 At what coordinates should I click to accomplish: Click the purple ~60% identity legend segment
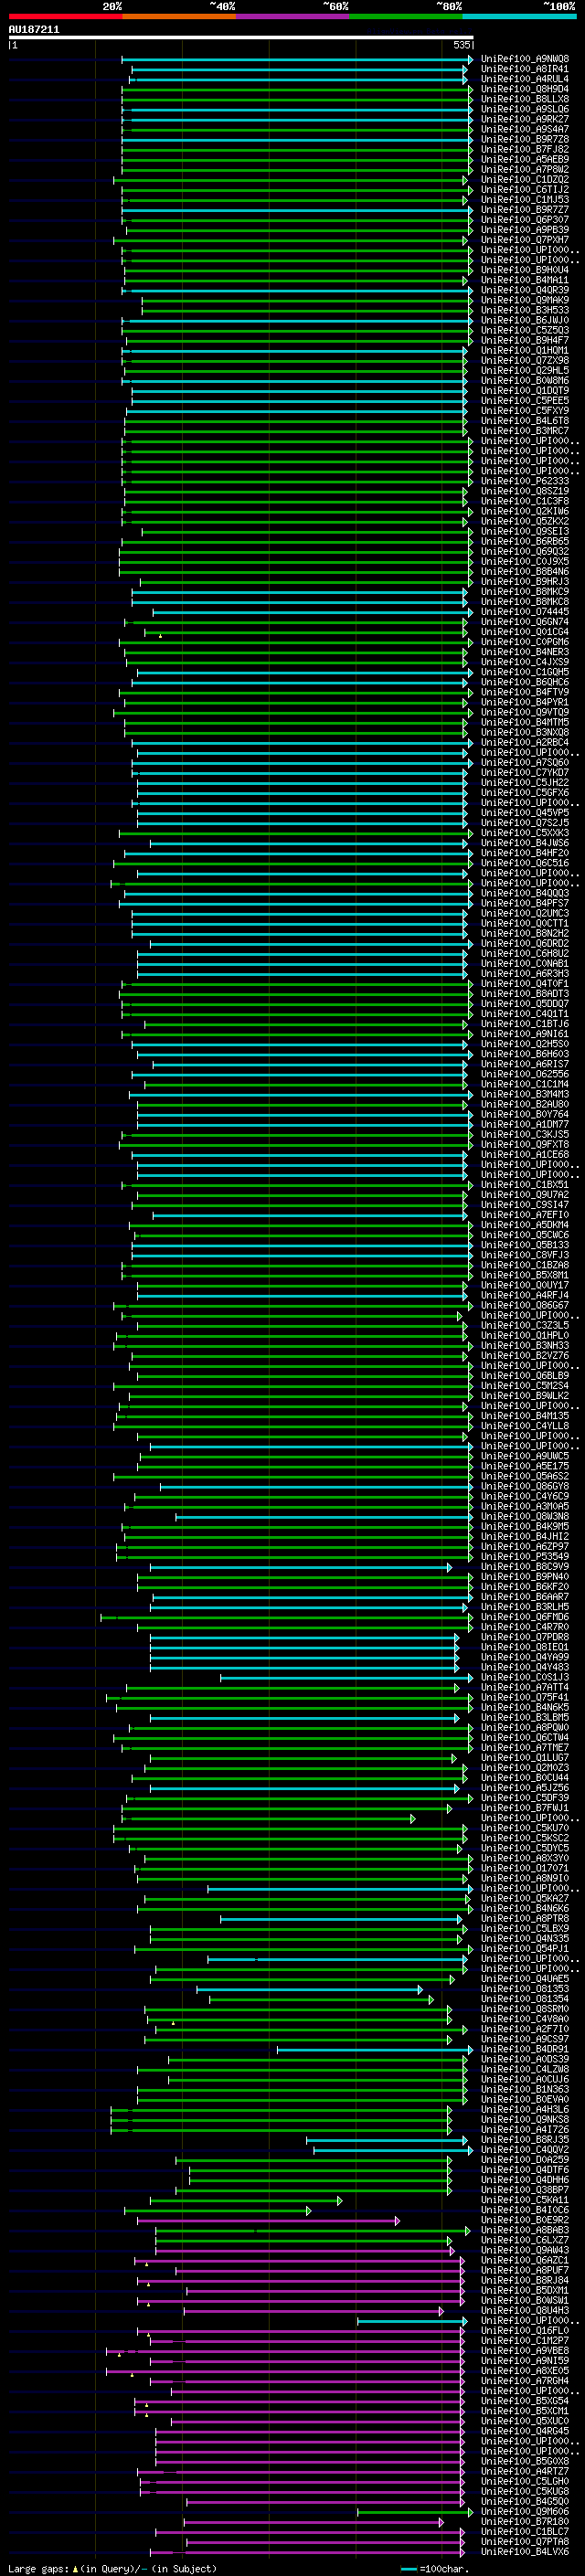(292, 16)
